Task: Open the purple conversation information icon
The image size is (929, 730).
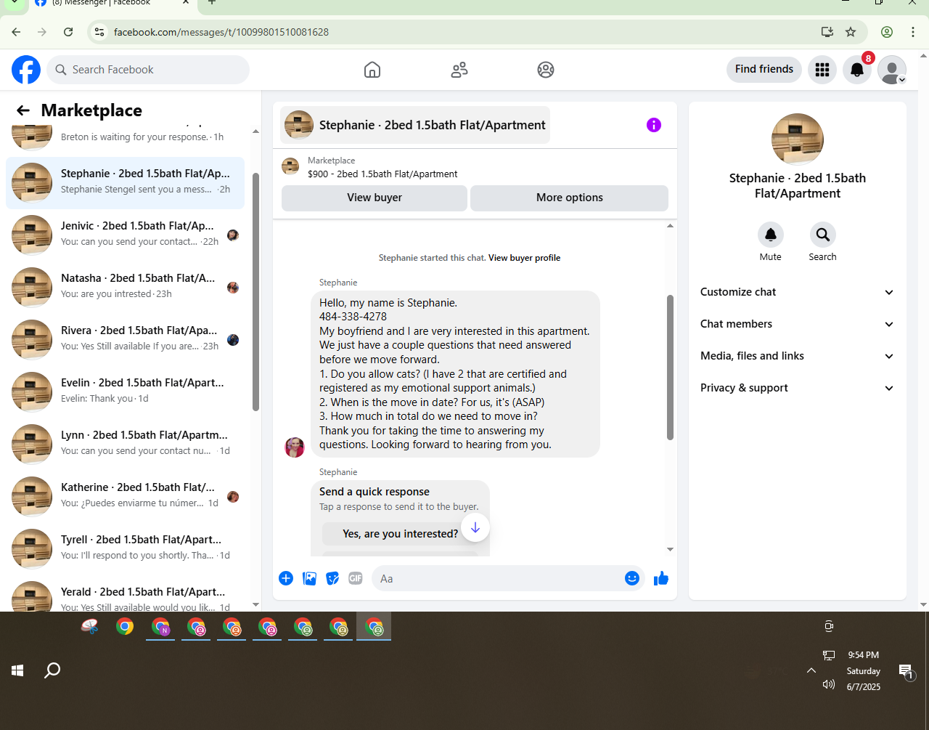Action: [x=654, y=125]
